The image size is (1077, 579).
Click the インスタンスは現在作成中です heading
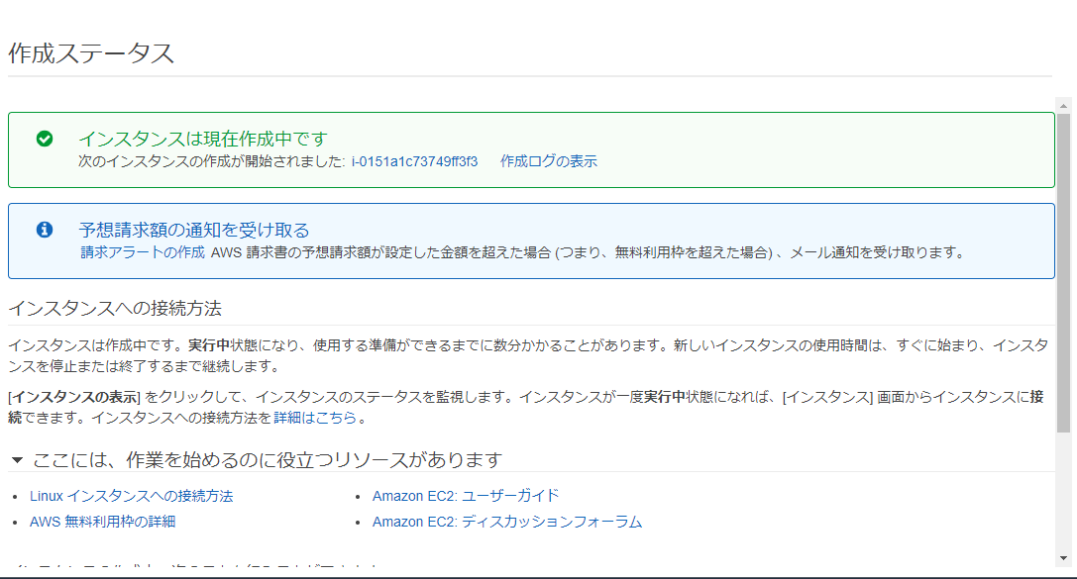[203, 139]
